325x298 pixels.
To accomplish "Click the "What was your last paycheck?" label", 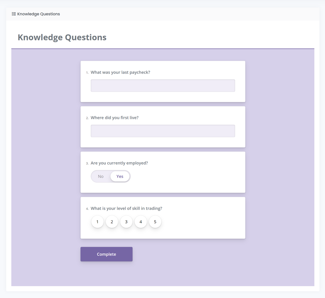I will coord(120,72).
